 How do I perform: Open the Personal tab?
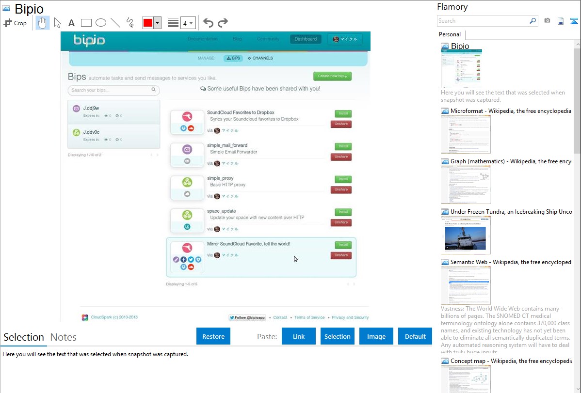coord(450,34)
